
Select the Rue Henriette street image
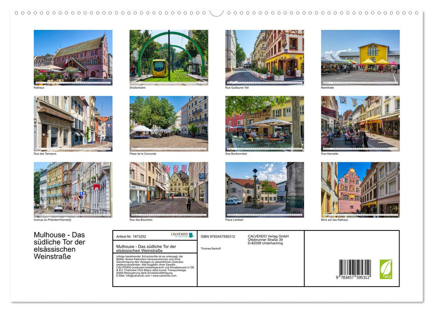(x=360, y=123)
